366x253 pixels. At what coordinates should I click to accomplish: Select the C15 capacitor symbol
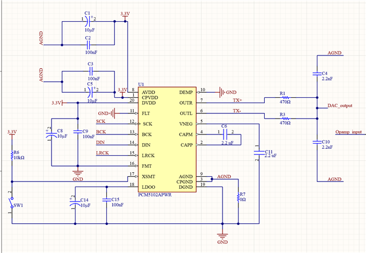(x=107, y=200)
